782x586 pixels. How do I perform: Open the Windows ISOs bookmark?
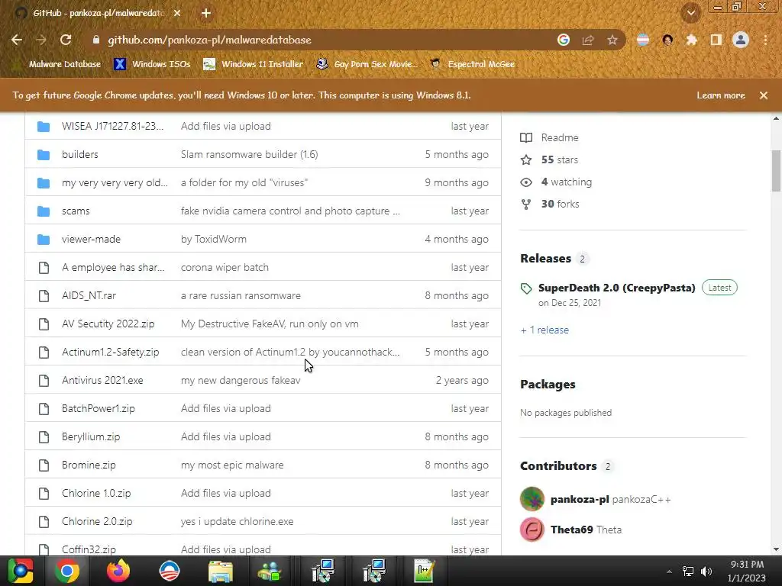click(153, 64)
